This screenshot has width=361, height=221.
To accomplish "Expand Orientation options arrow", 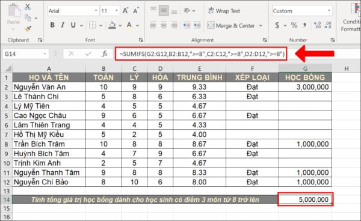I will tap(194, 11).
